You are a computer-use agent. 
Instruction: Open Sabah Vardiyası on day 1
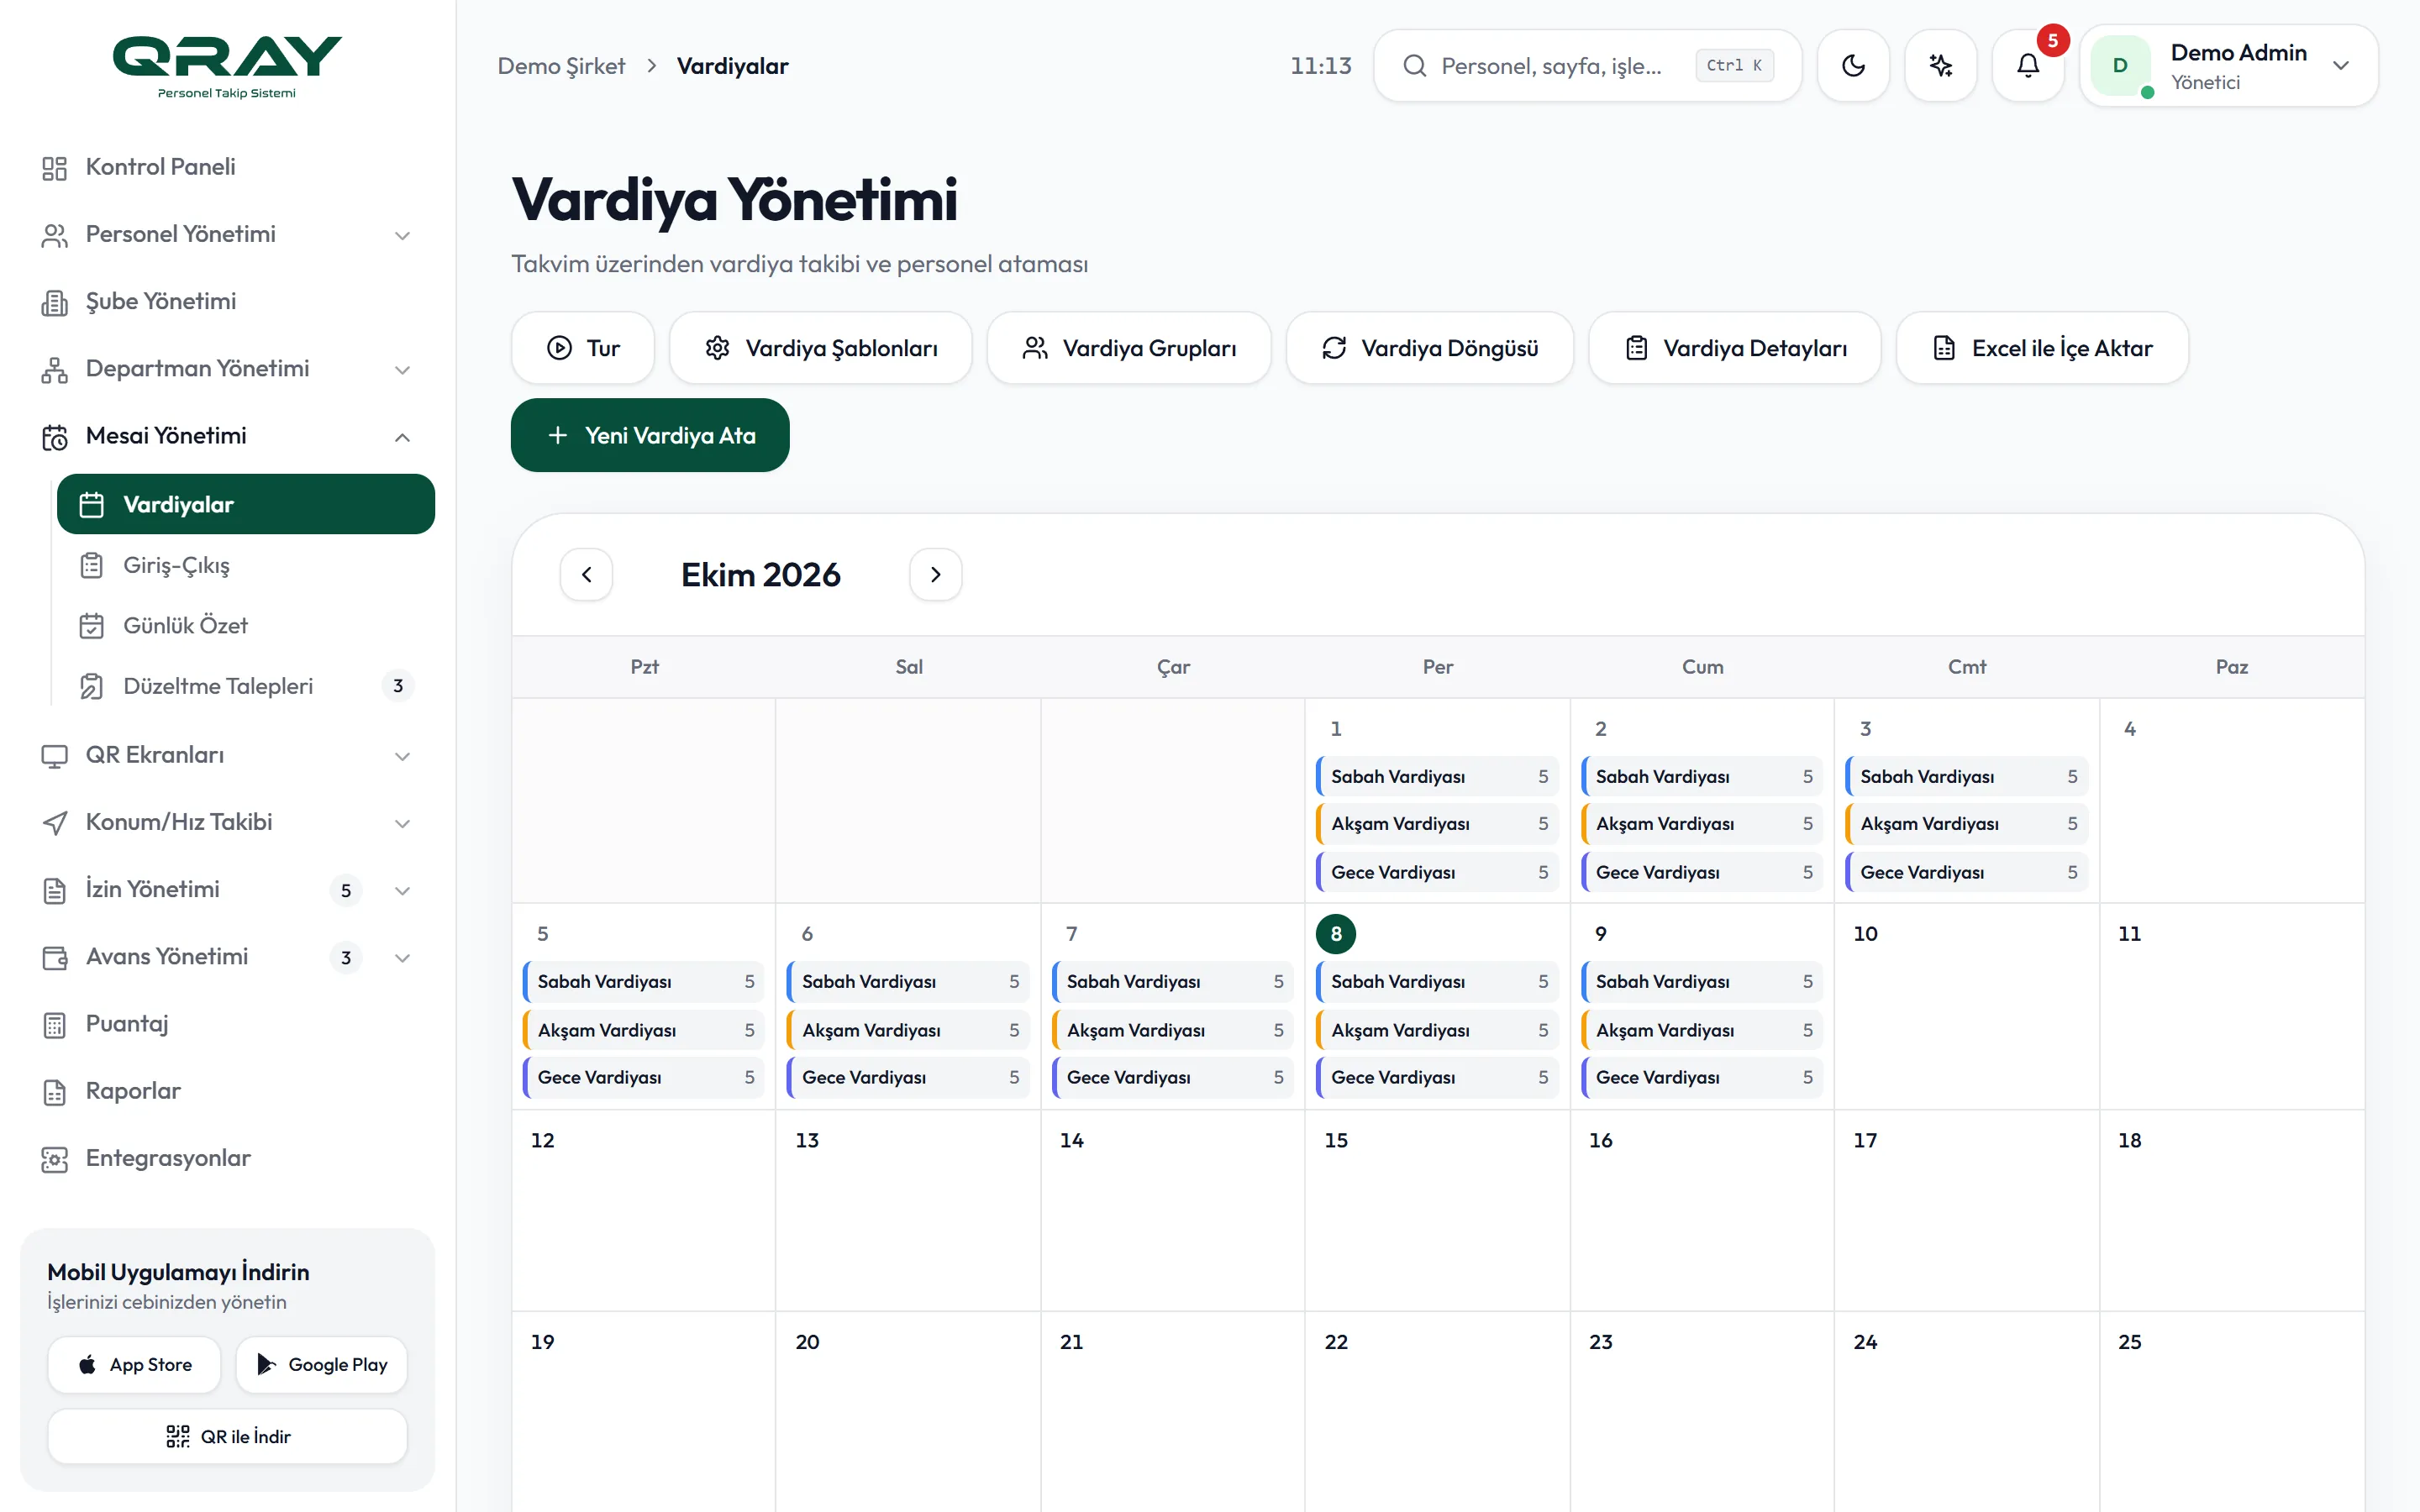pos(1437,777)
